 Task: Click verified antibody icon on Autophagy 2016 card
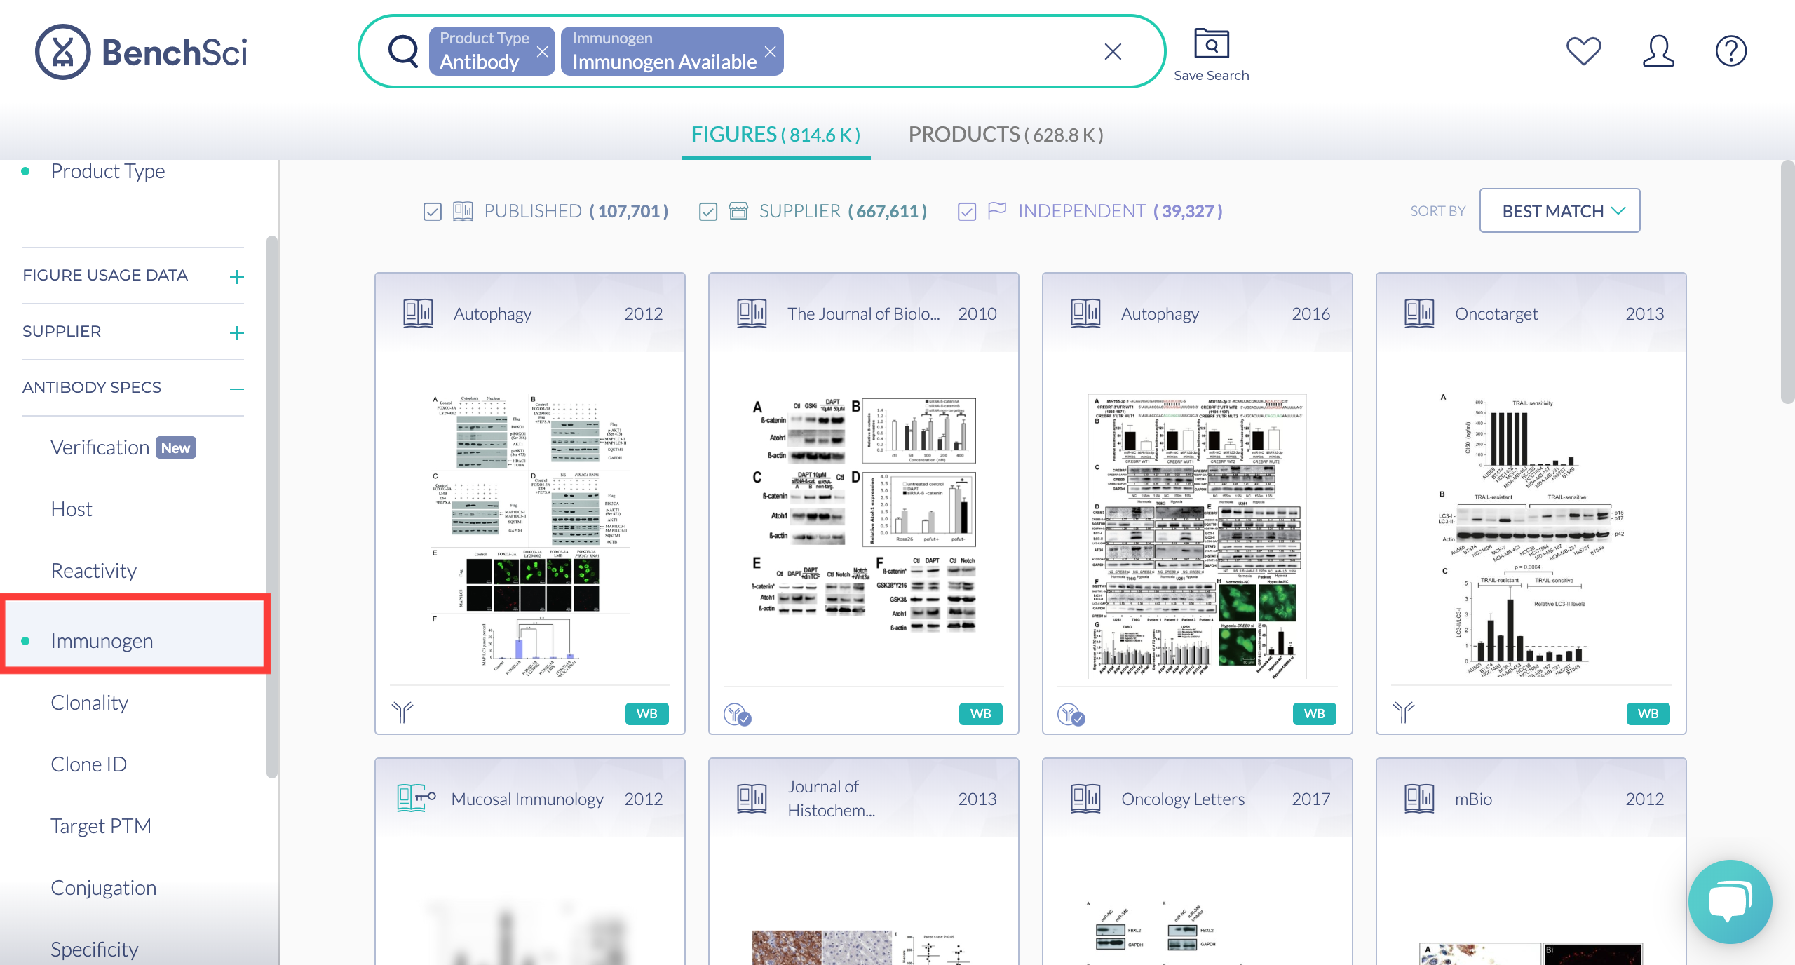click(1071, 714)
